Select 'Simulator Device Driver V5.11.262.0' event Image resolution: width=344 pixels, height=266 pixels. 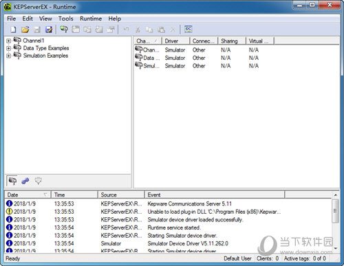[x=169, y=243]
